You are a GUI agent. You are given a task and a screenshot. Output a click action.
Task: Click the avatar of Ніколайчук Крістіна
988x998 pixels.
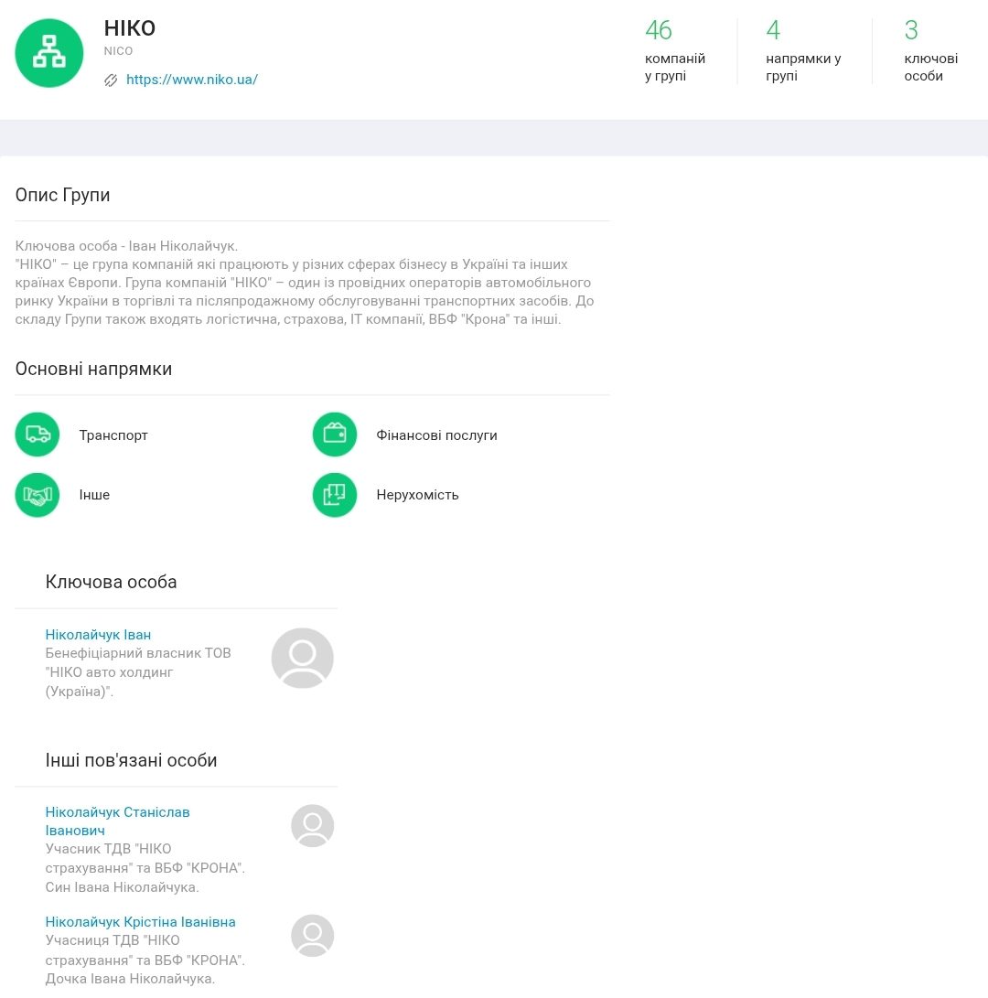coord(312,936)
